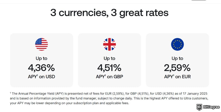Select the 2,59% rate figure
The height and width of the screenshot is (112, 221).
[177, 68]
